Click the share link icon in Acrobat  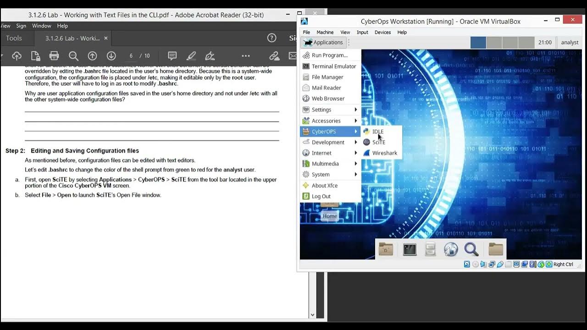pos(274,56)
